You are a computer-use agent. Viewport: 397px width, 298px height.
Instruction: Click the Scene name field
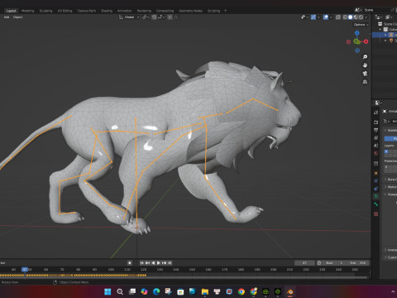pos(378,10)
